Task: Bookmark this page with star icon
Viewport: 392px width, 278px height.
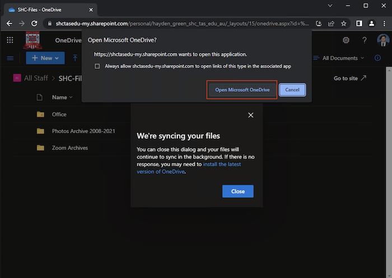Action: coord(343,23)
